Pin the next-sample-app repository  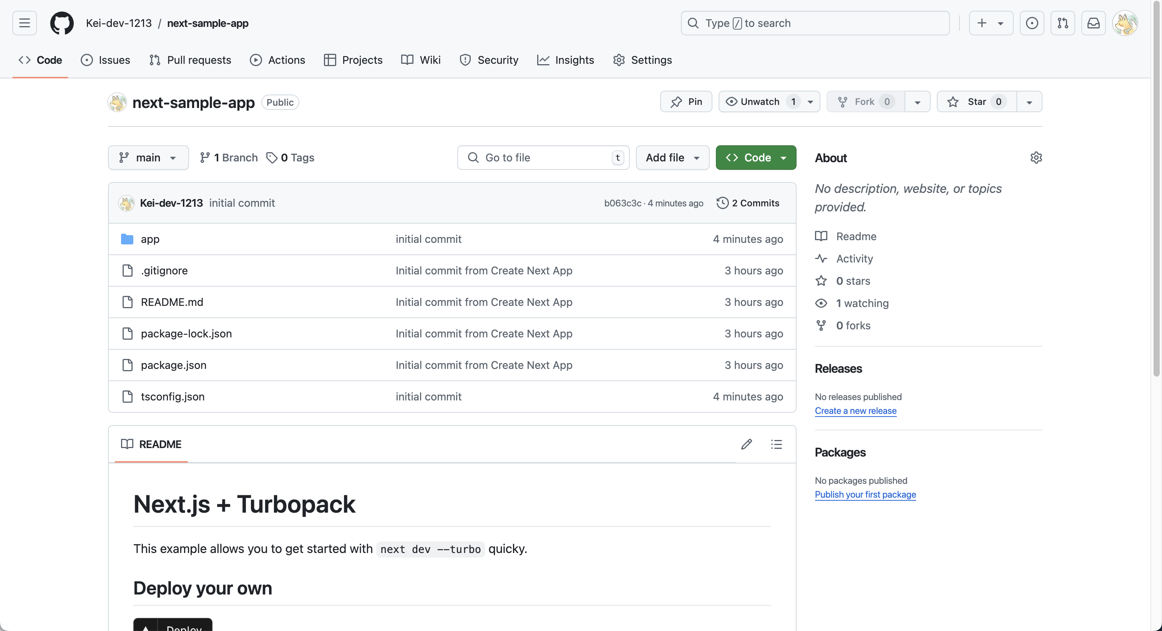pos(686,101)
